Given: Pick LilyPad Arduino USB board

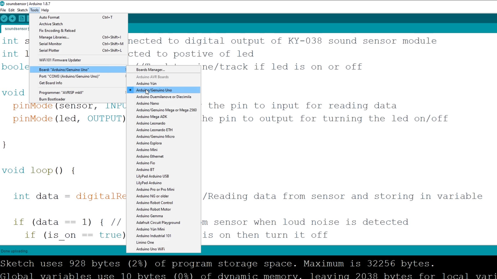Looking at the screenshot, I should click(x=164, y=176).
